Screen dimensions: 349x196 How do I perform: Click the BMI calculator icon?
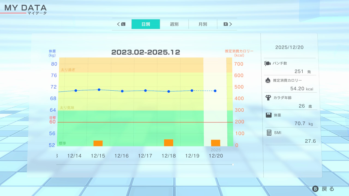[x=269, y=133]
